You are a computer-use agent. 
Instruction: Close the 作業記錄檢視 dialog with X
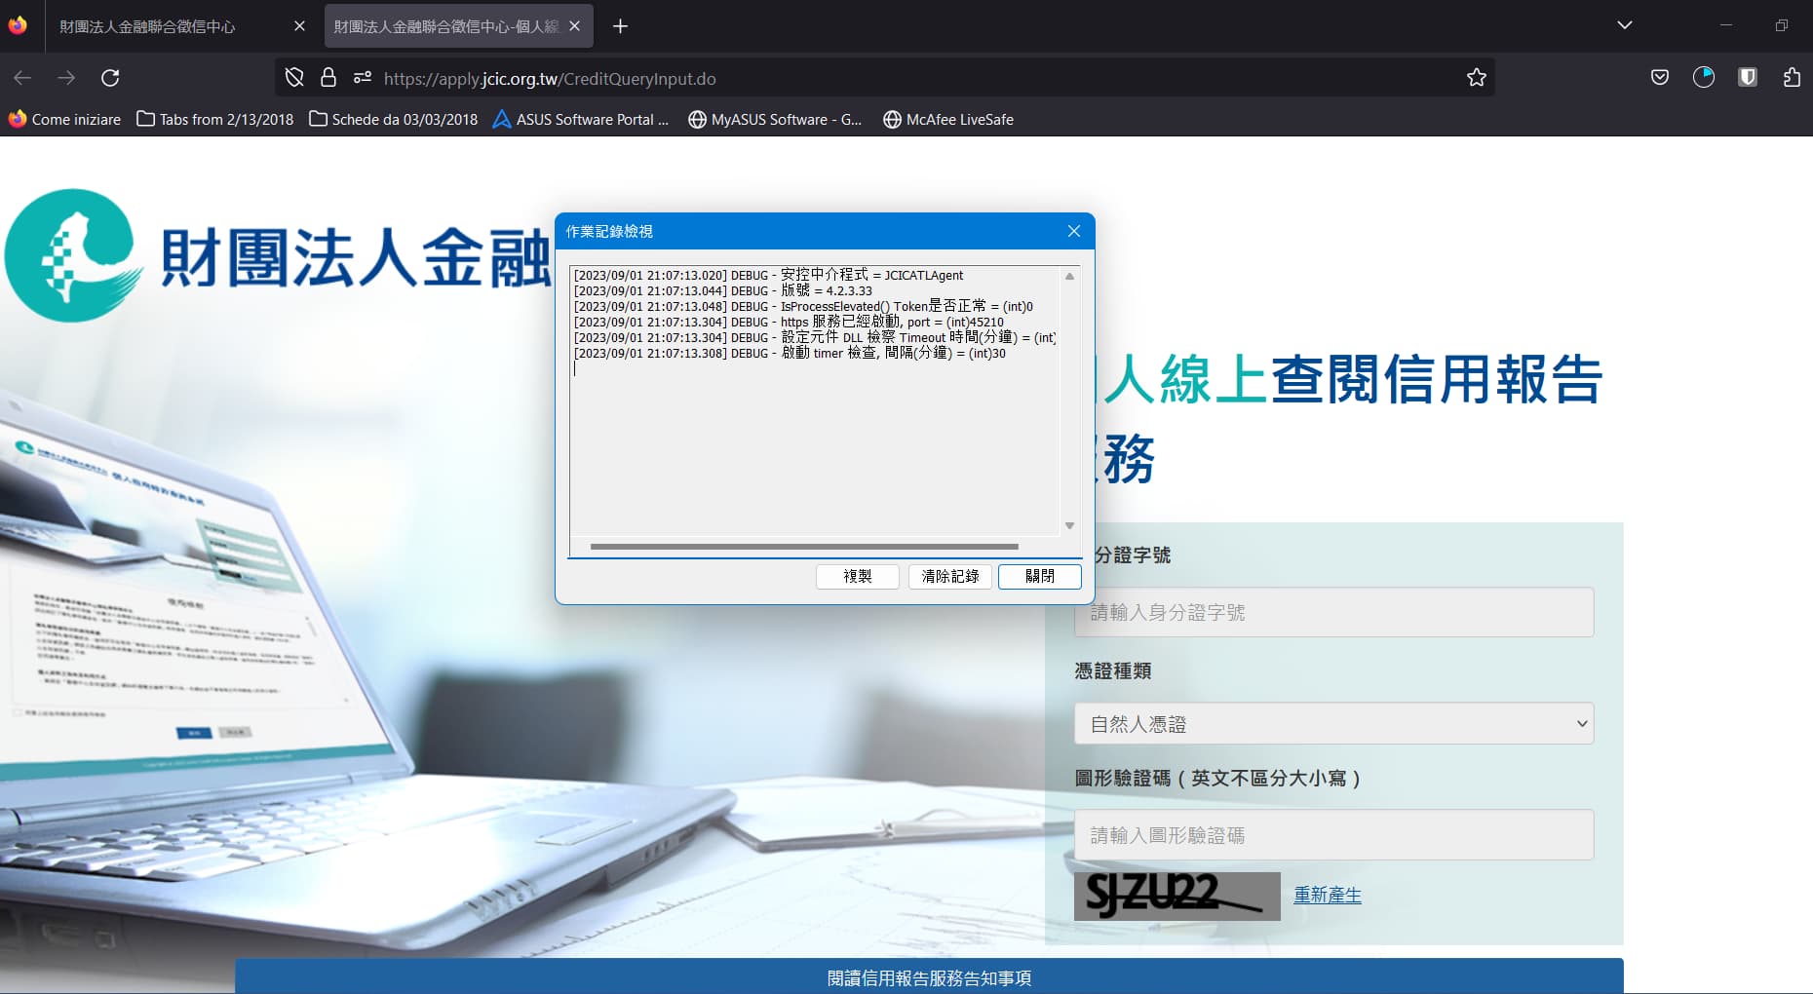pyautogui.click(x=1073, y=231)
